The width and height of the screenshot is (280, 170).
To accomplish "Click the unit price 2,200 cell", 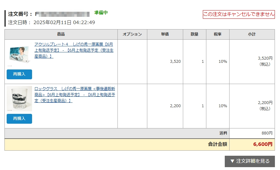I will [165, 106].
